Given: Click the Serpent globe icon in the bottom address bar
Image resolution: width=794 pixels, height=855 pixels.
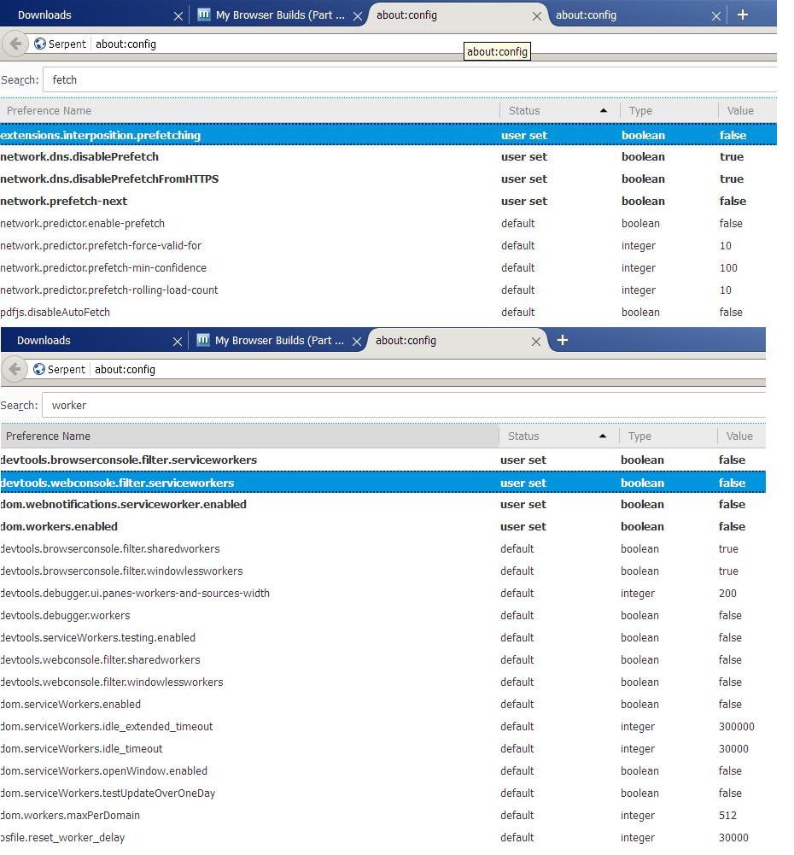Looking at the screenshot, I should pos(38,369).
